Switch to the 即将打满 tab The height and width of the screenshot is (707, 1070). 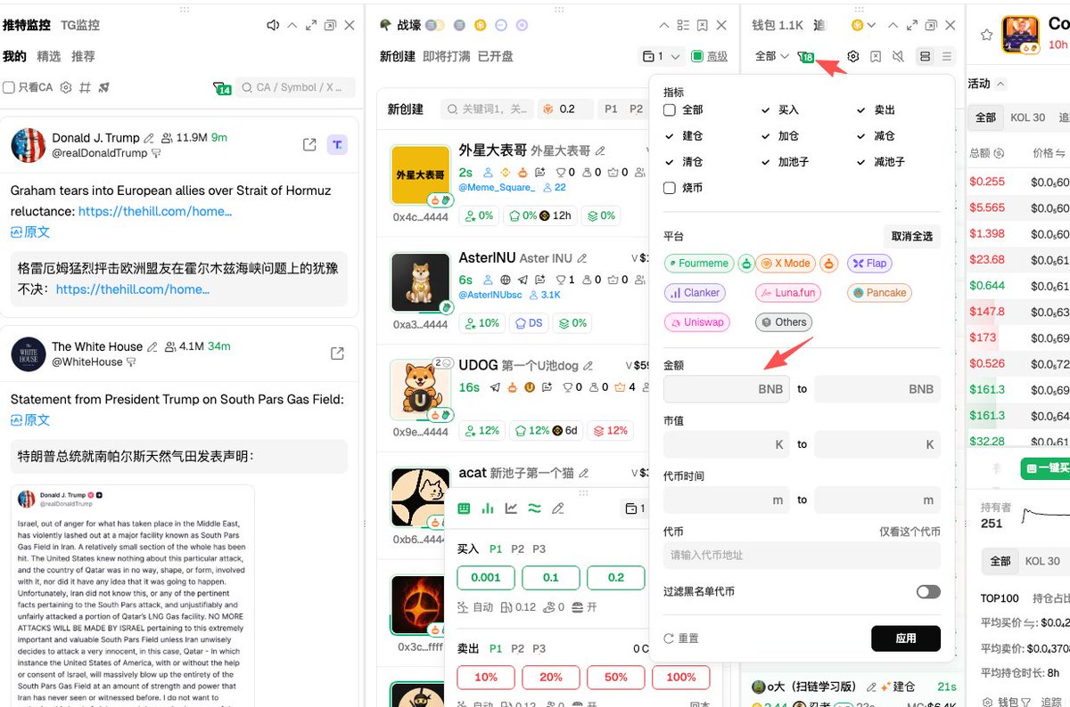pos(445,54)
